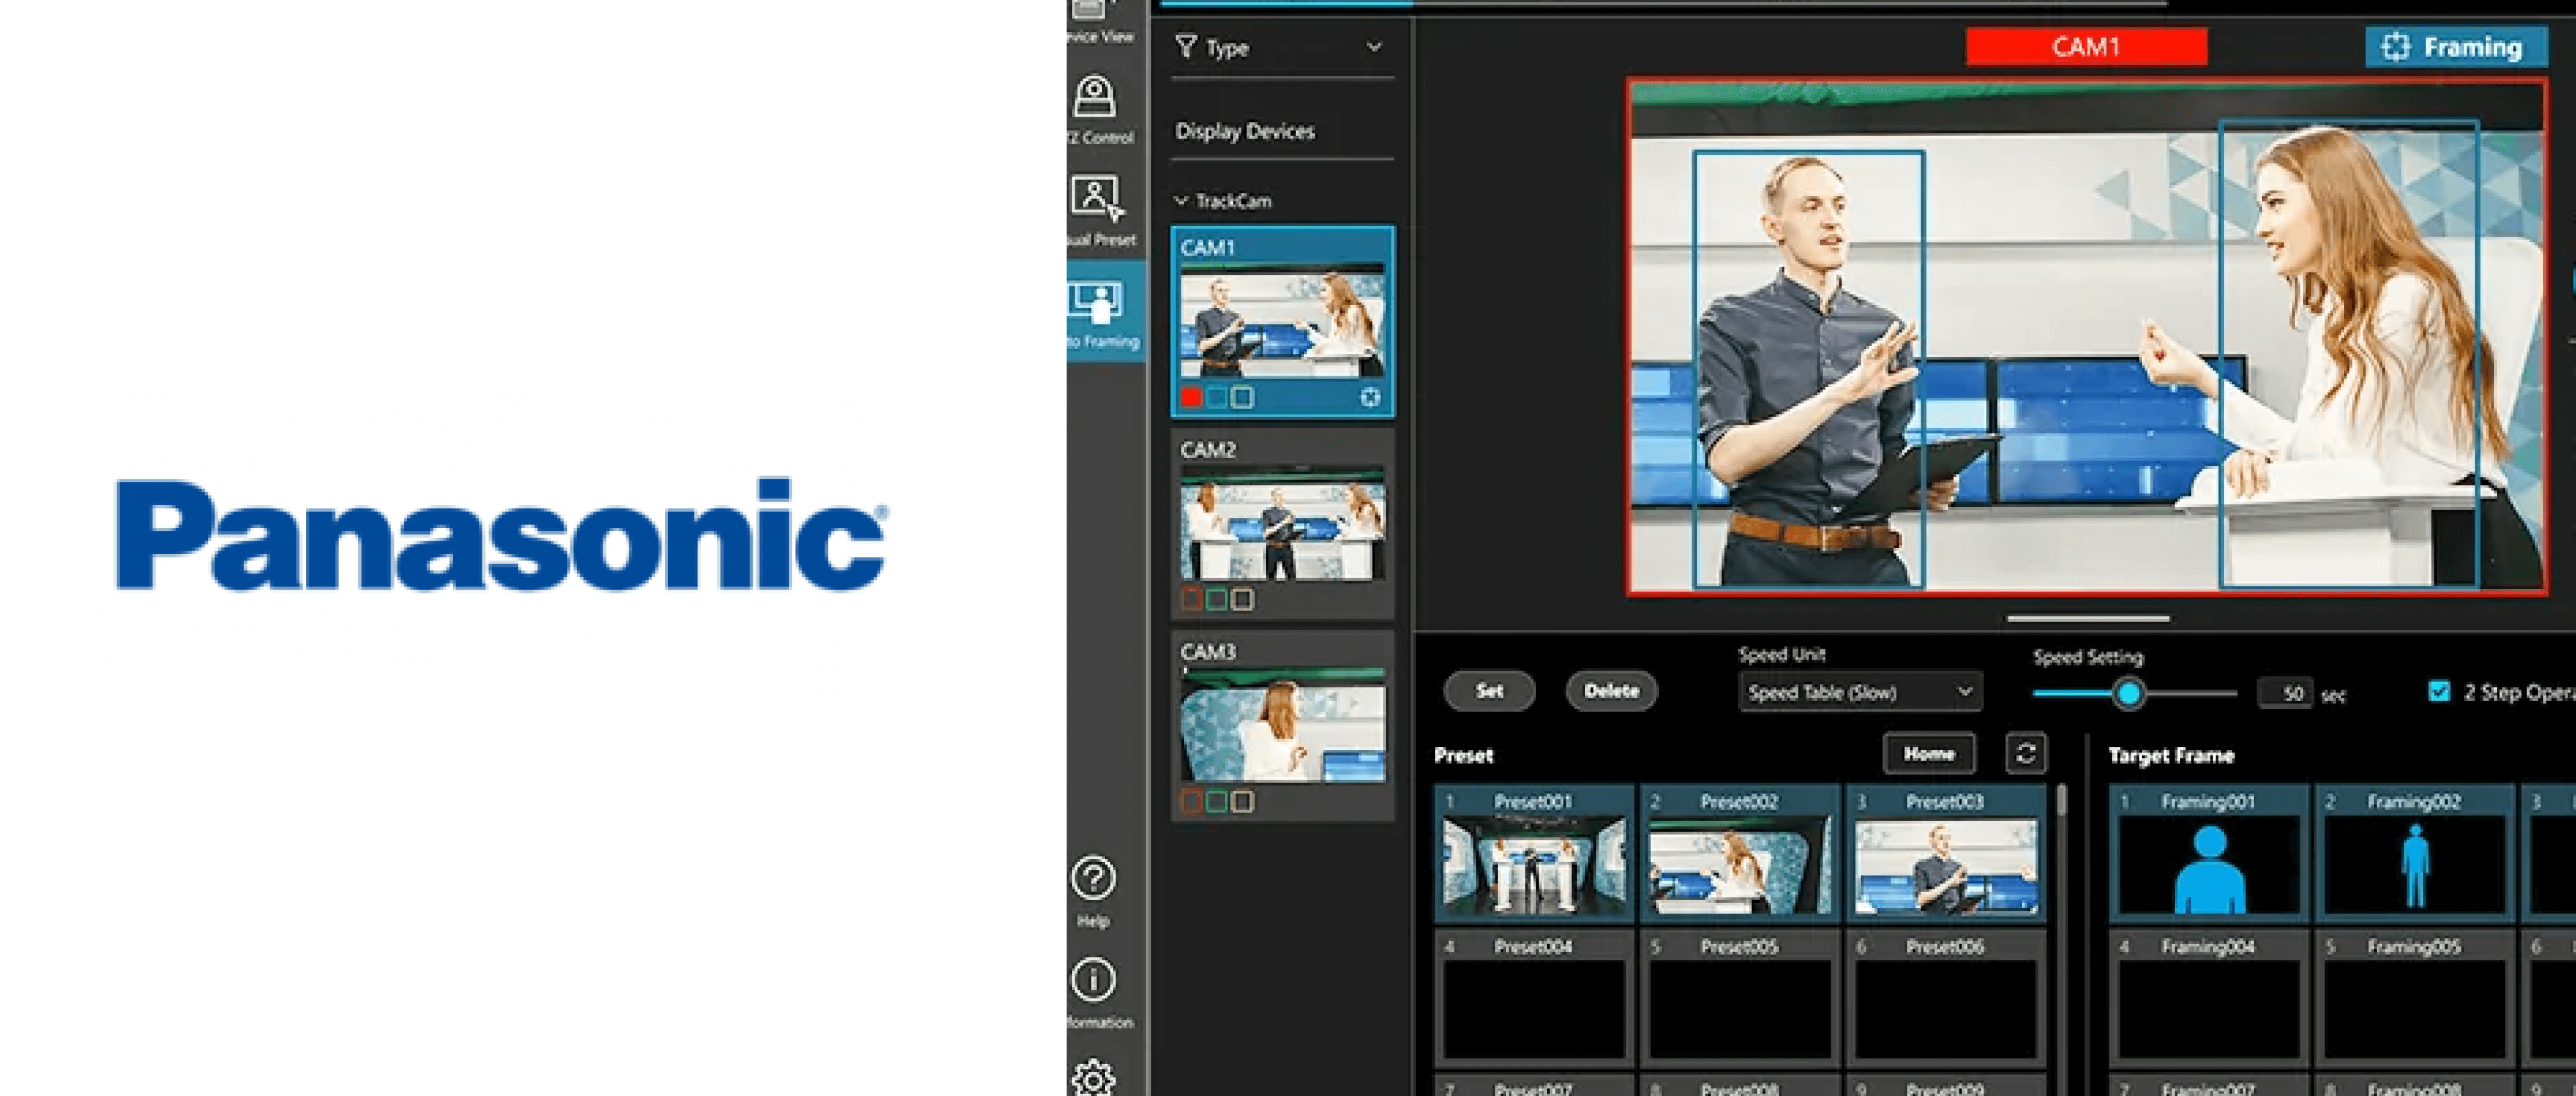
Task: Toggle the red tally square on CAM1
Action: 1191,398
